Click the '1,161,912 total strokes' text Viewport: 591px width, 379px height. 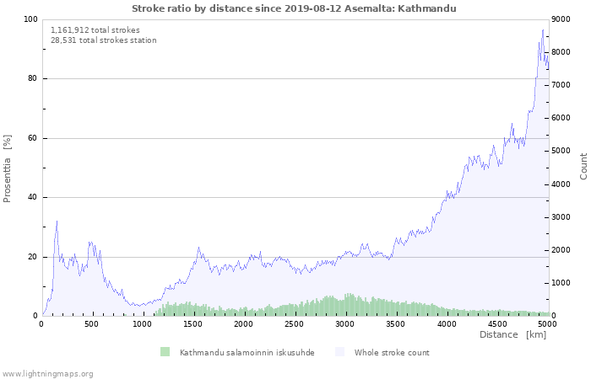[95, 29]
